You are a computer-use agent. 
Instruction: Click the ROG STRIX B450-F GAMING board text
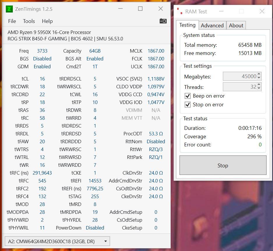(37, 39)
